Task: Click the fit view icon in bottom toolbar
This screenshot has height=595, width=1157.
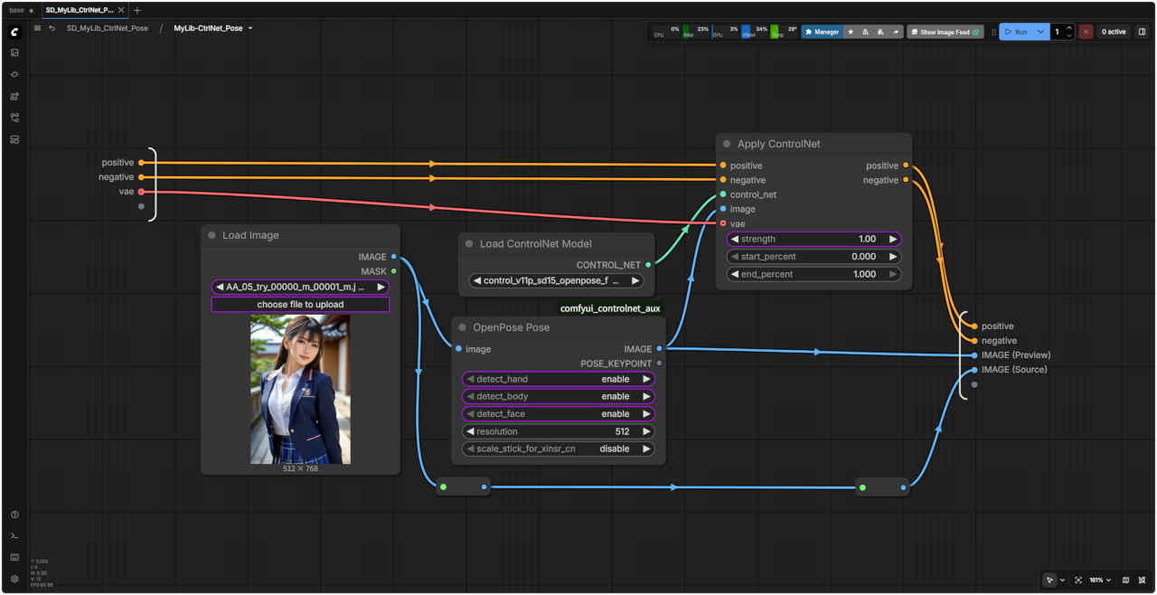Action: click(1078, 580)
